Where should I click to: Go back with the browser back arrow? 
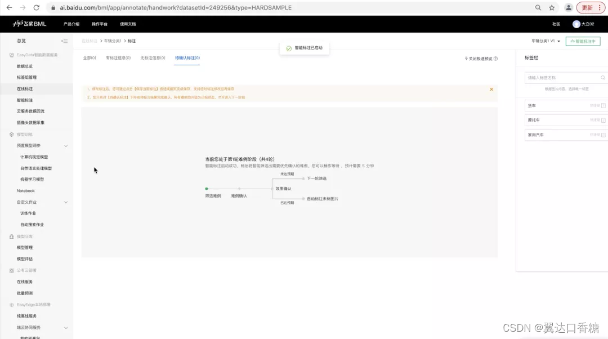tap(10, 7)
